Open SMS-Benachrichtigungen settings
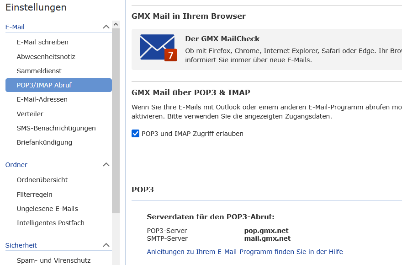 [x=56, y=128]
